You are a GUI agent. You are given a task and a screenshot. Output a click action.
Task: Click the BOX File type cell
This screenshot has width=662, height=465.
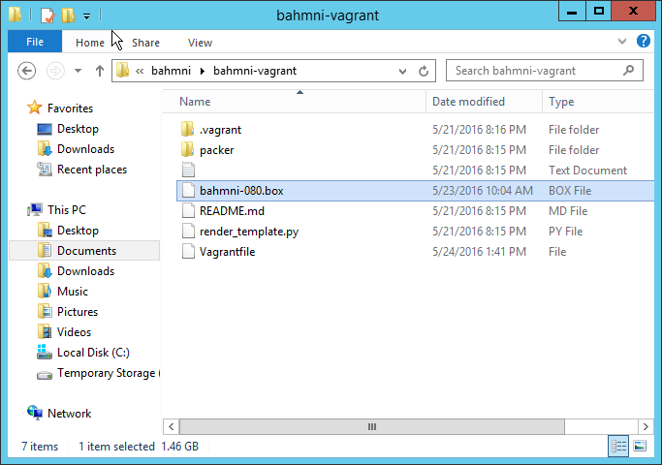coord(570,191)
